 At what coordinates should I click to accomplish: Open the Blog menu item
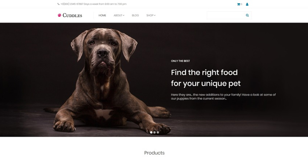pyautogui.click(x=135, y=15)
